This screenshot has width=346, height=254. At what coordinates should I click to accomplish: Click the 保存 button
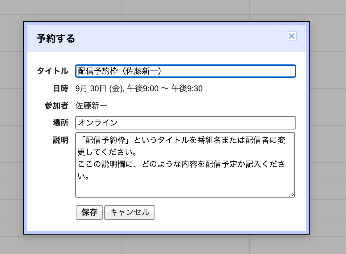point(89,212)
